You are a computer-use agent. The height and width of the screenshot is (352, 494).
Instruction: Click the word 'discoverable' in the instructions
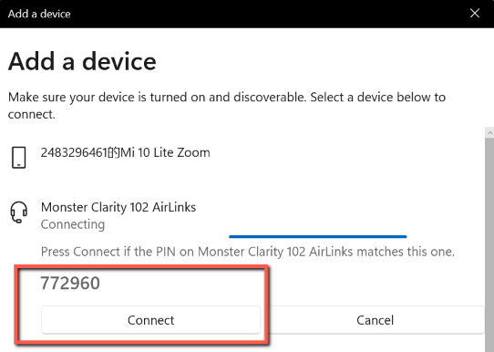[270, 97]
